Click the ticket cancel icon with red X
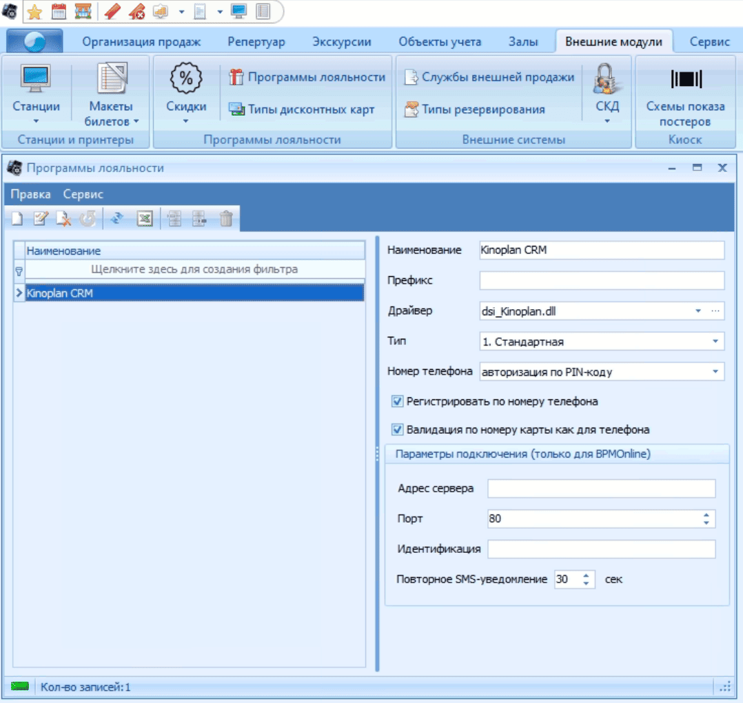This screenshot has height=703, width=743. click(x=136, y=12)
